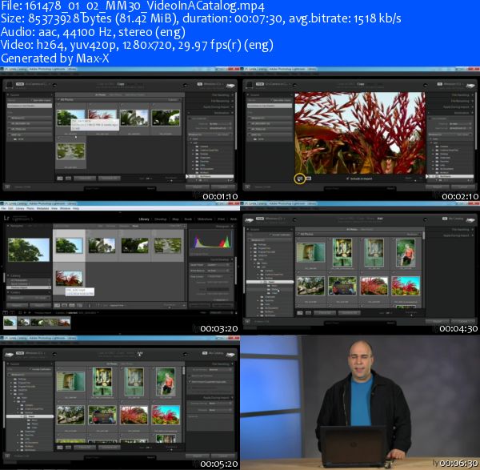
Task: Click bottom-left collapse dialog icon in the 00:04:30 frame
Action: [x=248, y=321]
